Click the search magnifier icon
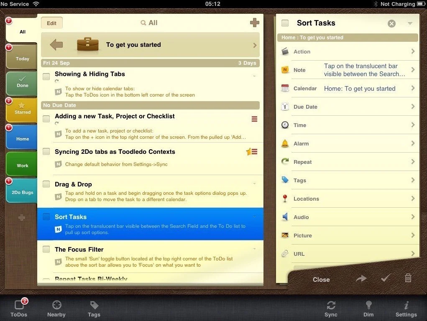Viewport: 427px width, 321px height. [x=143, y=23]
